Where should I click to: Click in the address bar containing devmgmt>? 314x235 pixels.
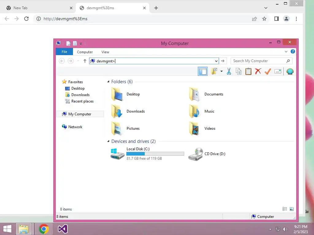[154, 61]
